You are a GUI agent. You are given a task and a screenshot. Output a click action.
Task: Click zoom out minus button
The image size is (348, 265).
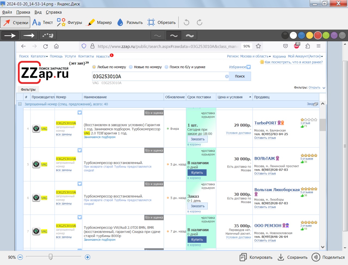coord(20,257)
